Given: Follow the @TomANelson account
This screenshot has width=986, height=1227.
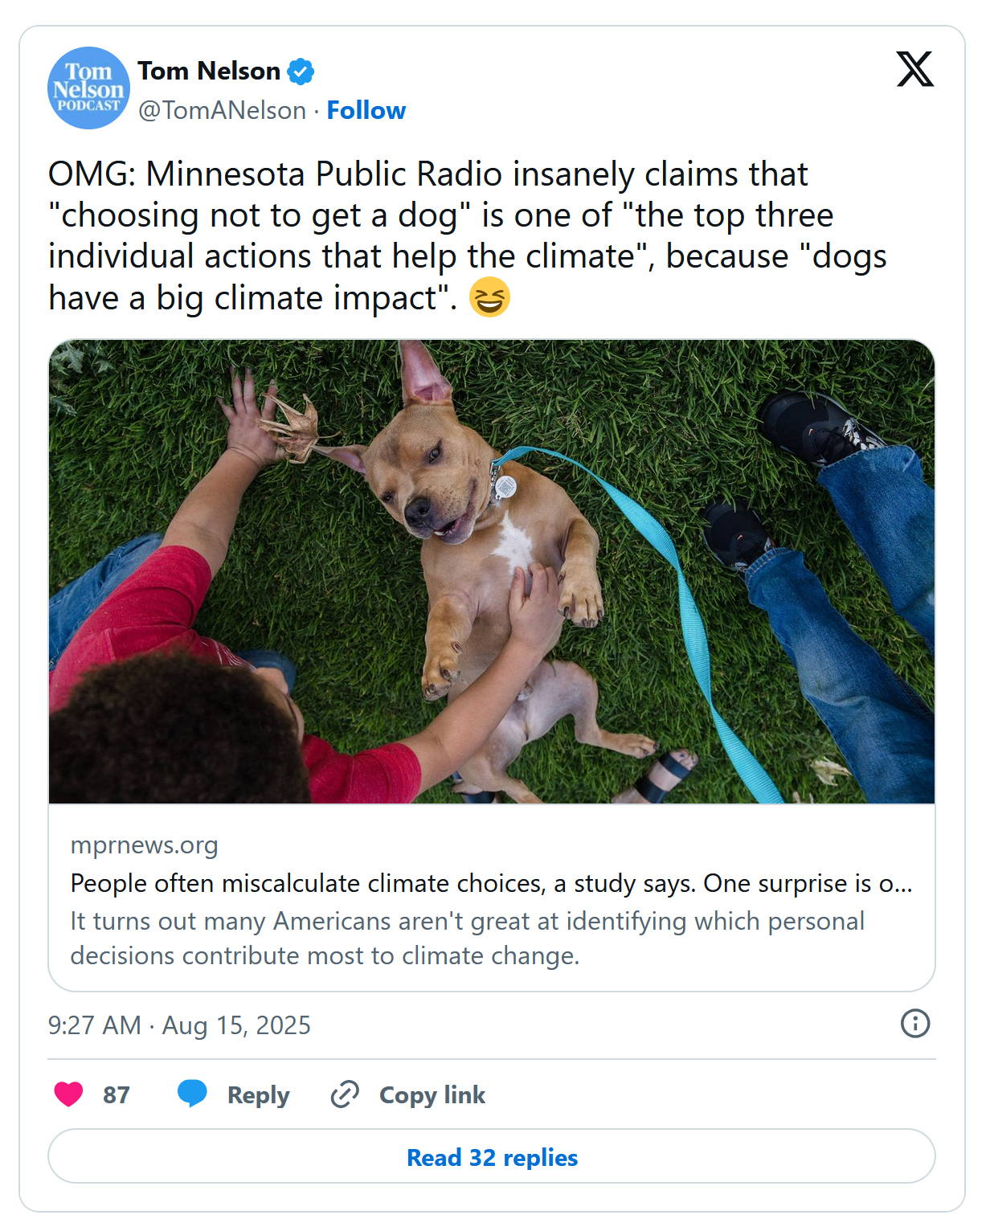Looking at the screenshot, I should (366, 110).
